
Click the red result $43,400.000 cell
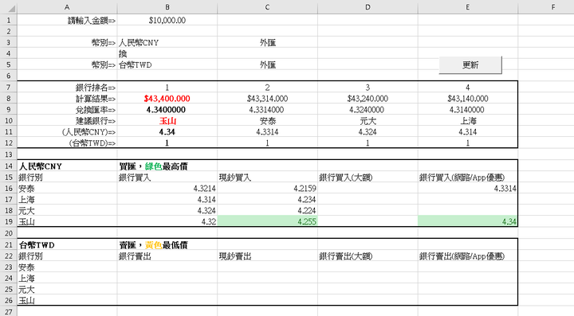coord(167,99)
